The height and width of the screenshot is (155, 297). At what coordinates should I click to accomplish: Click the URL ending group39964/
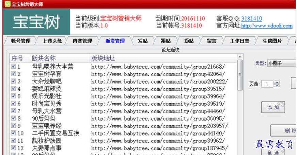158,97
